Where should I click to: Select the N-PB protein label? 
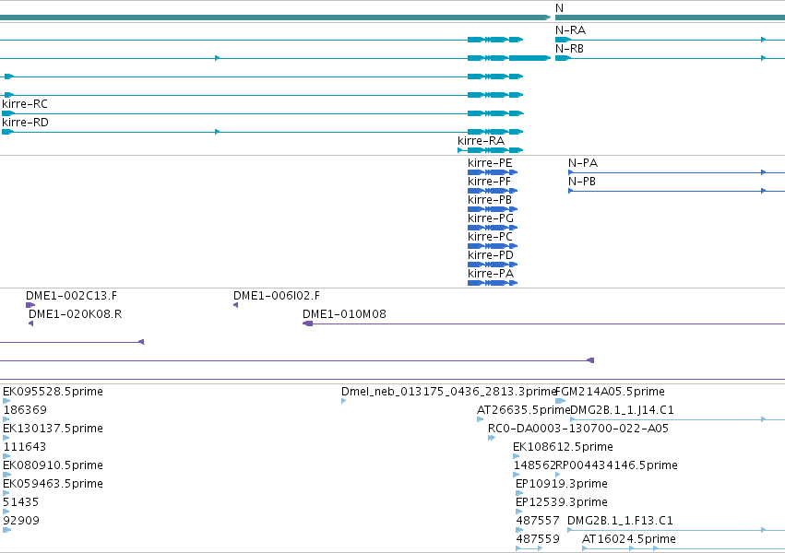click(x=582, y=182)
